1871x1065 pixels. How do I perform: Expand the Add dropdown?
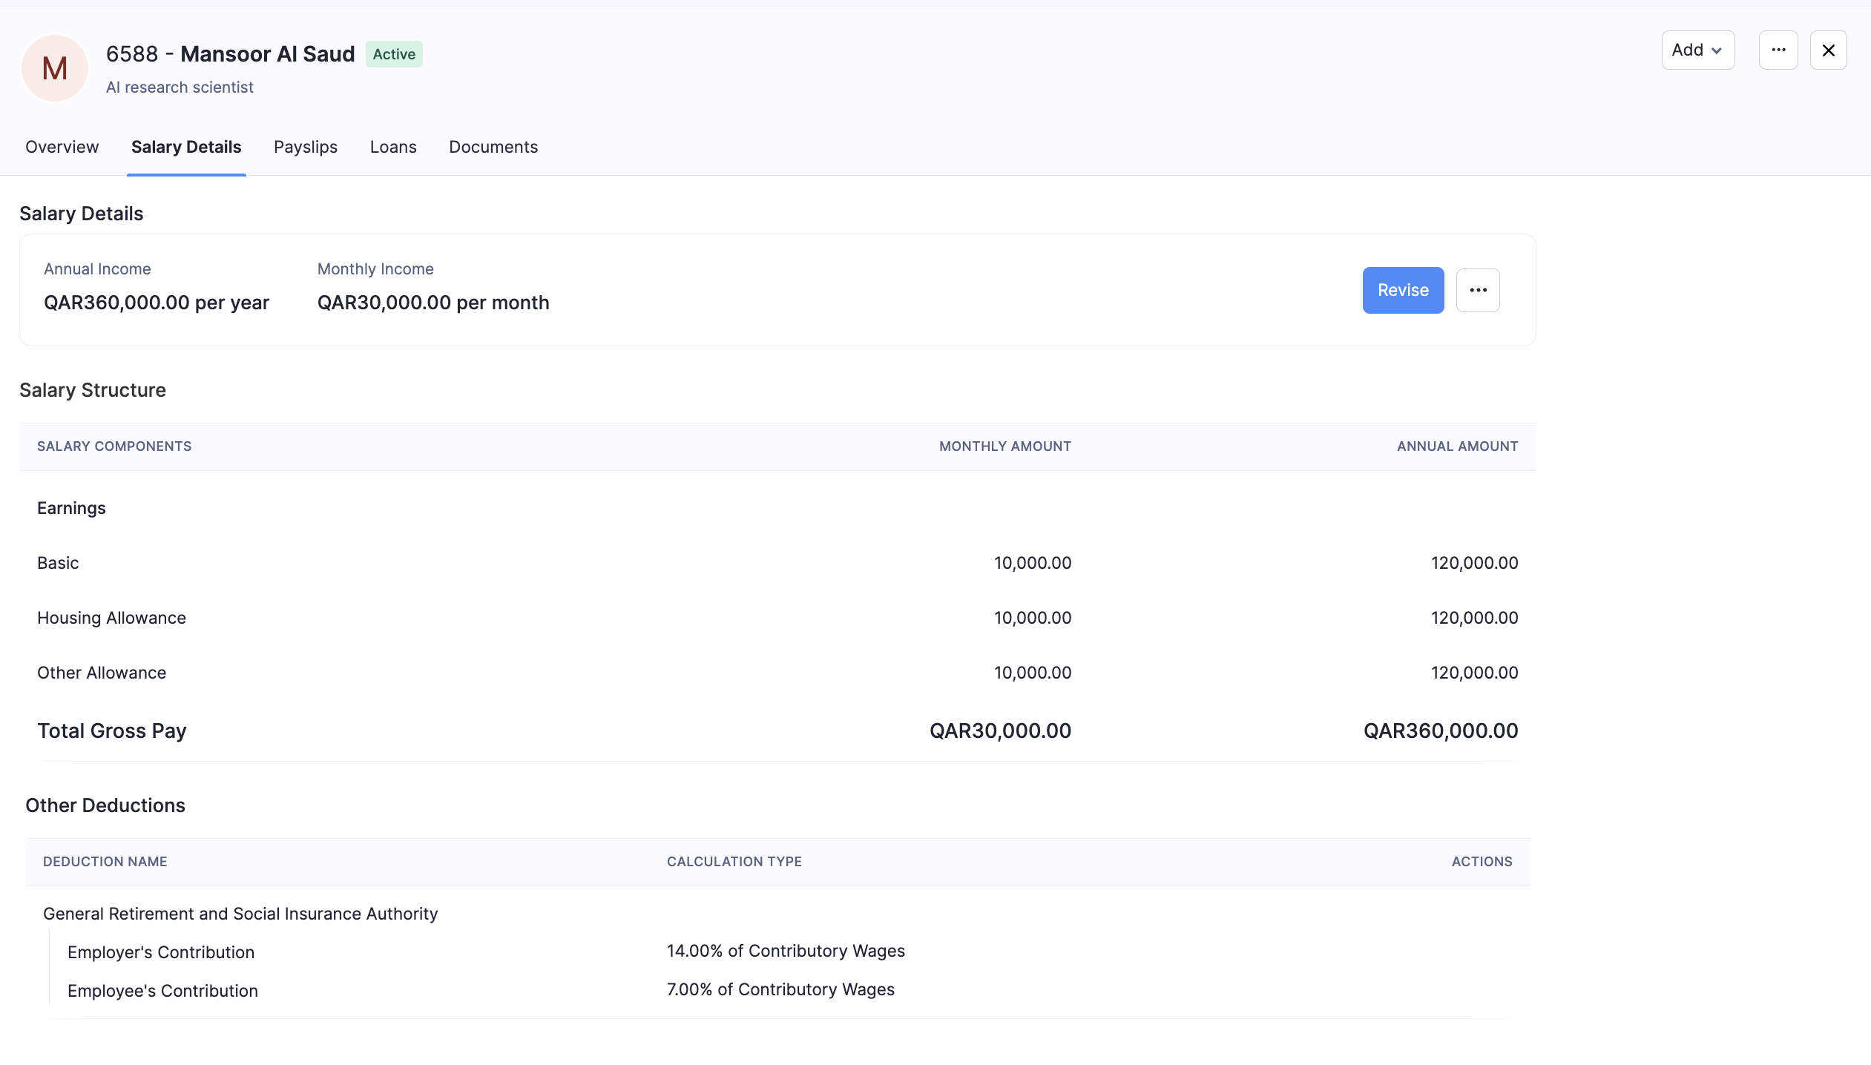pyautogui.click(x=1697, y=50)
